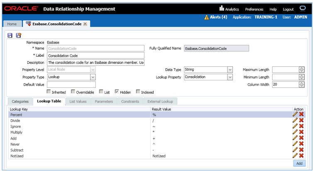Open the Categories tab

pos(20,101)
